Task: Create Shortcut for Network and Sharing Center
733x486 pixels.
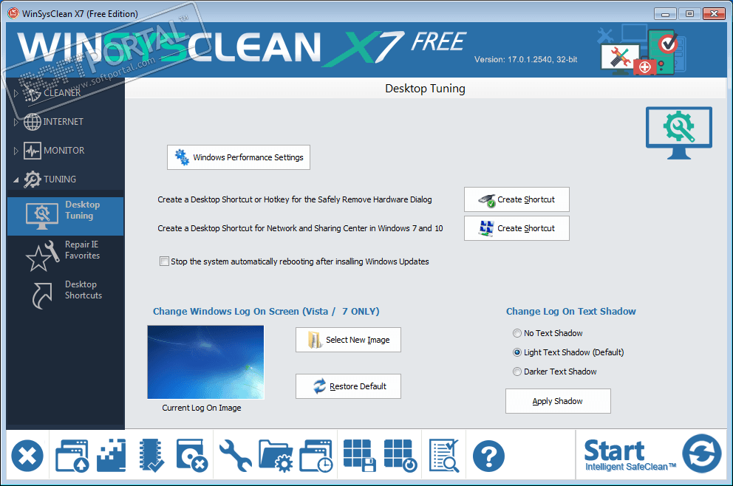Action: point(516,228)
